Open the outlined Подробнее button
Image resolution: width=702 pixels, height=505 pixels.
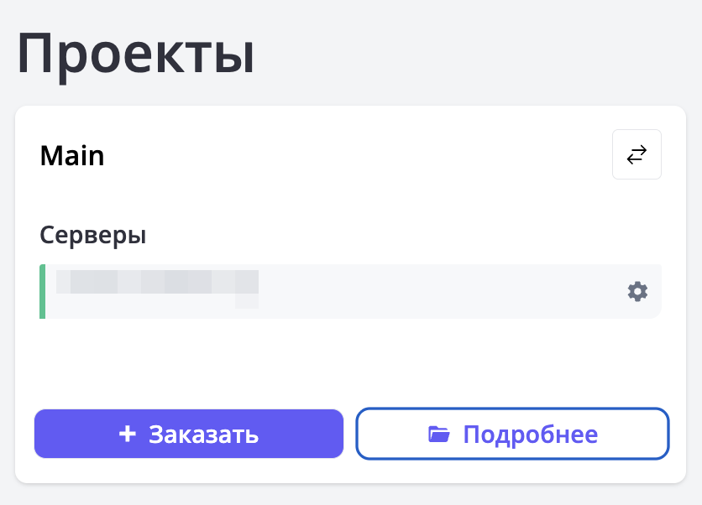[x=512, y=434]
